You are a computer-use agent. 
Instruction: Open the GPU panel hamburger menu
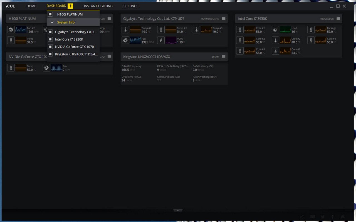click(x=109, y=57)
